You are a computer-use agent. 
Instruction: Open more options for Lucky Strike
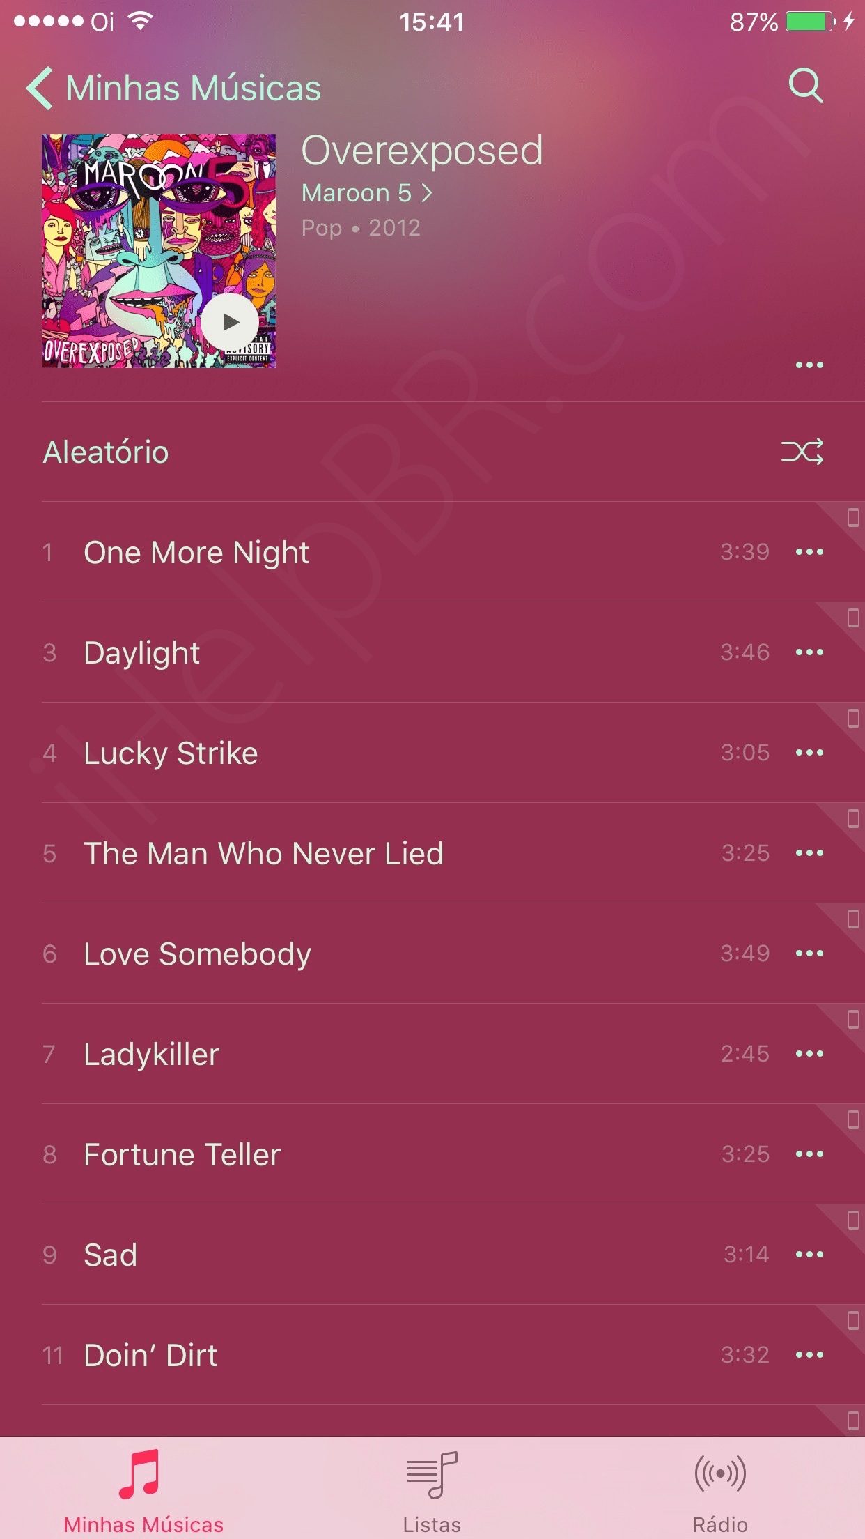809,753
